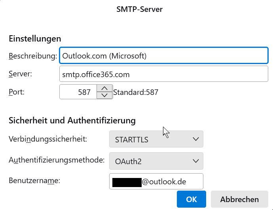This screenshot has height=210, width=273.
Task: Click the Beschreibung text field
Action: click(163, 56)
